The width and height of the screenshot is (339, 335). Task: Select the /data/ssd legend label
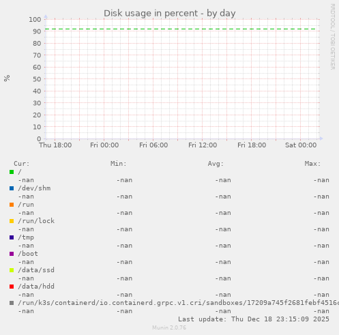point(36,270)
